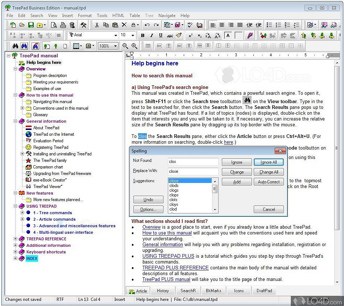
Task: Click the Zoom in magnifier icon
Action: coord(134,46)
